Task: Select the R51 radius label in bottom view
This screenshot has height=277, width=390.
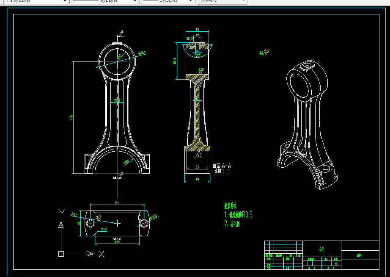Action: pos(74,214)
